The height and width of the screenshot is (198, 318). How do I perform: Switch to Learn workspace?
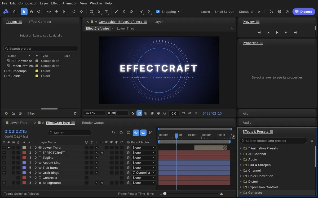point(205,12)
